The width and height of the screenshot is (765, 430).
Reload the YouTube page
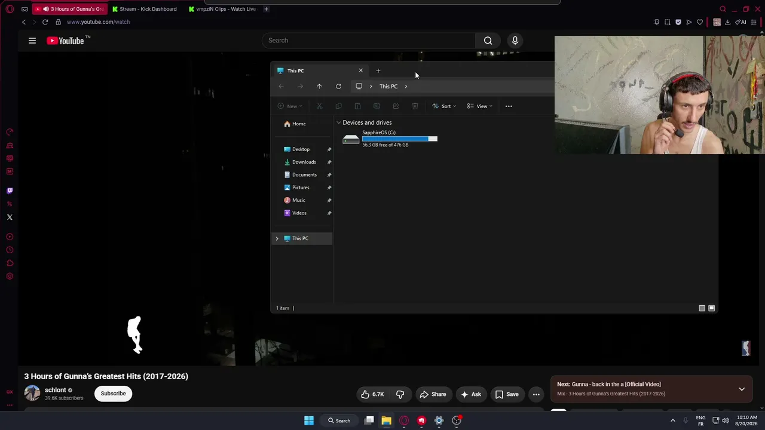45,22
